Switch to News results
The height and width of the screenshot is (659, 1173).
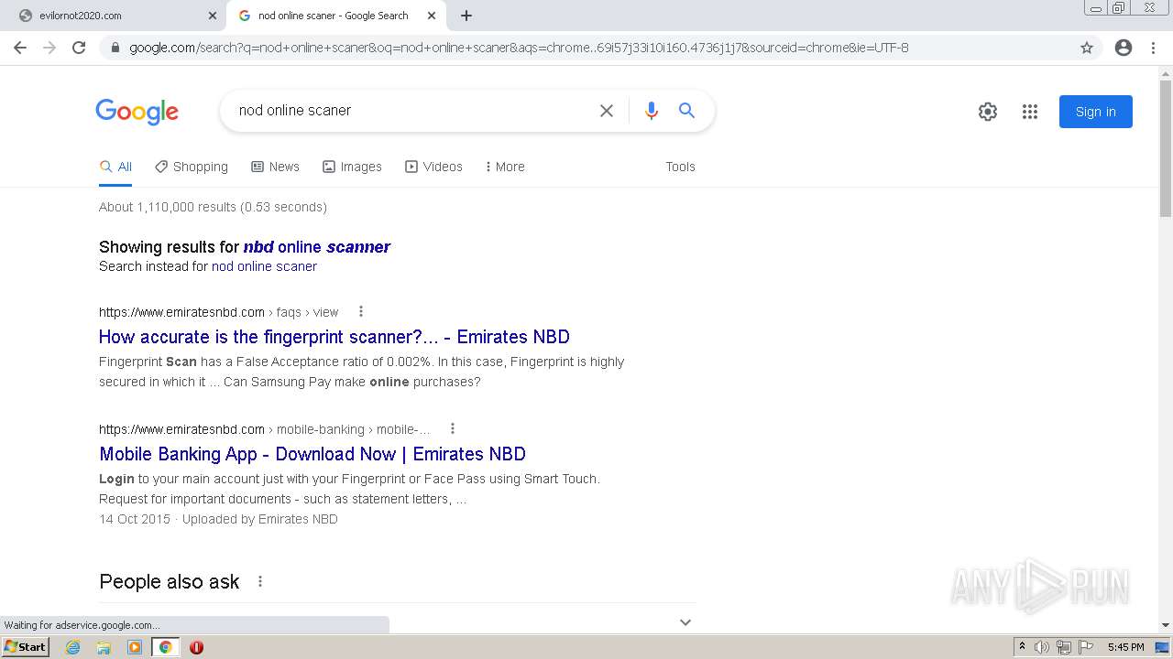(276, 167)
